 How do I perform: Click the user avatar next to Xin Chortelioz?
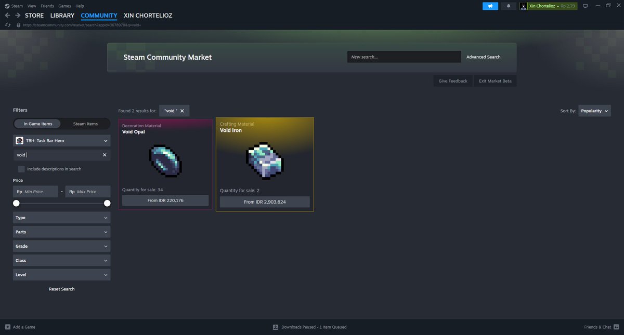tap(524, 6)
